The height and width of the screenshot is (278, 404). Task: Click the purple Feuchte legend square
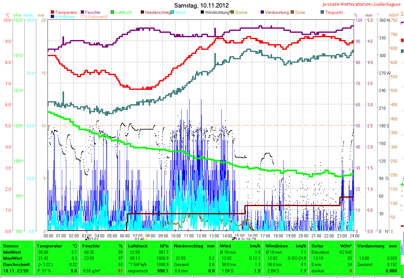coord(83,13)
